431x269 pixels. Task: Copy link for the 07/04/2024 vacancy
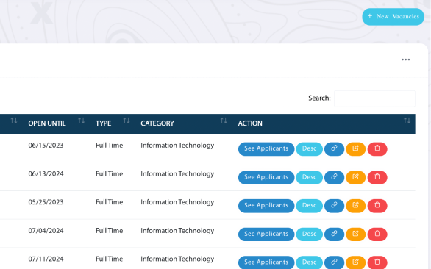tap(334, 234)
